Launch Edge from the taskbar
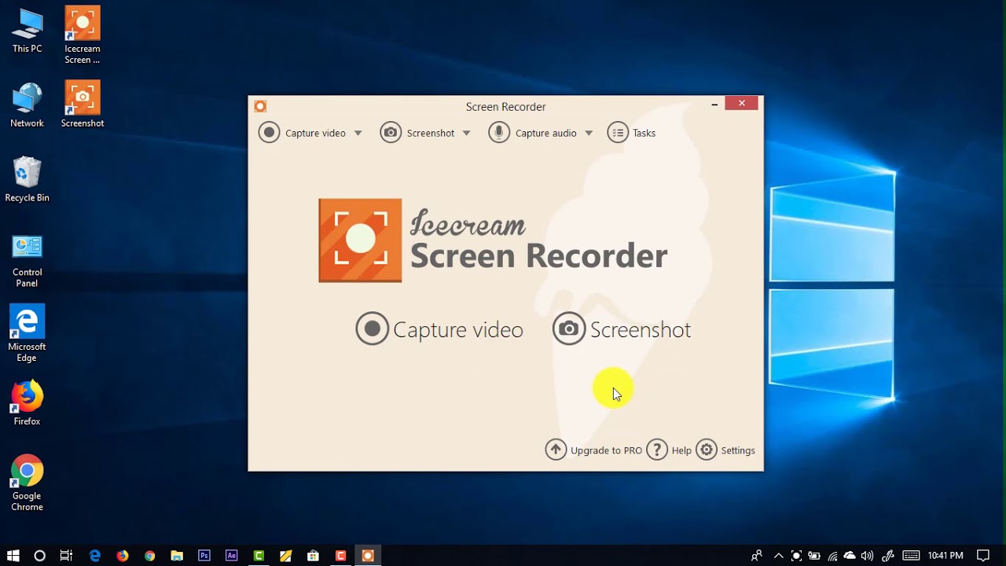Image resolution: width=1006 pixels, height=566 pixels. [95, 555]
